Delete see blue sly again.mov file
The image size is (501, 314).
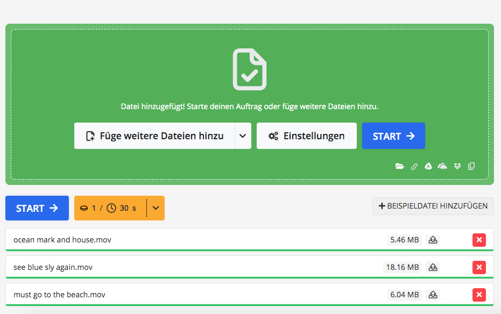[x=479, y=267]
